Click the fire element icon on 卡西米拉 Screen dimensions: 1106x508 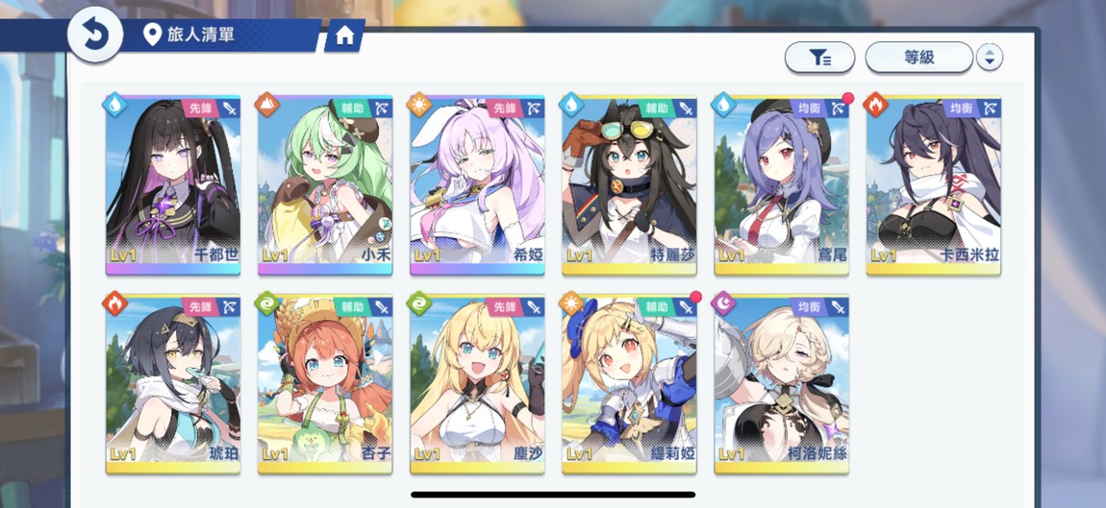click(876, 105)
